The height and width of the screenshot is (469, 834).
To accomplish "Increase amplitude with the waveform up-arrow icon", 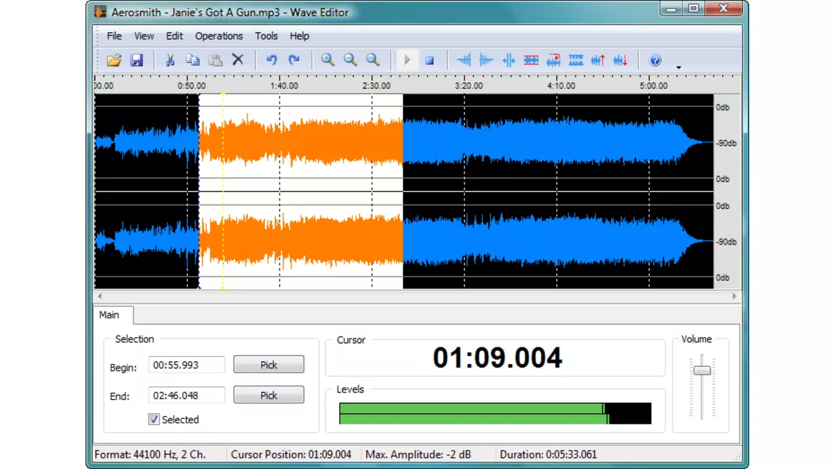I will click(598, 60).
